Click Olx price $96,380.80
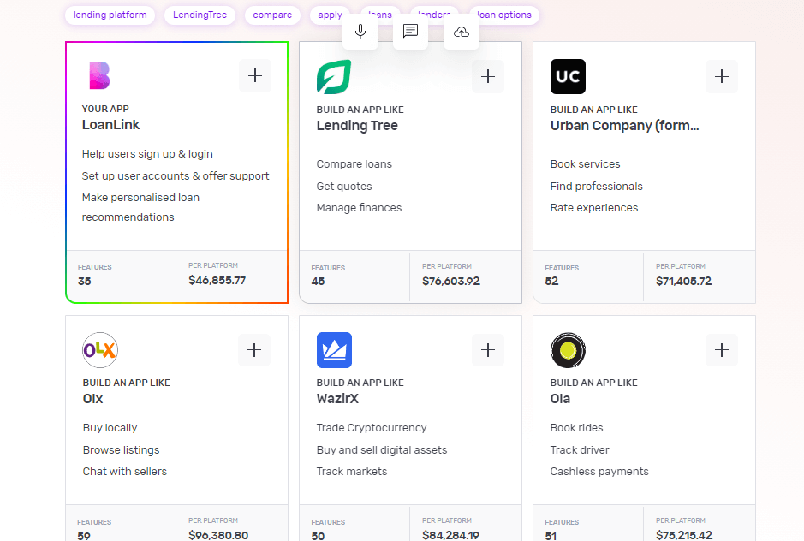The width and height of the screenshot is (804, 541). 218,535
